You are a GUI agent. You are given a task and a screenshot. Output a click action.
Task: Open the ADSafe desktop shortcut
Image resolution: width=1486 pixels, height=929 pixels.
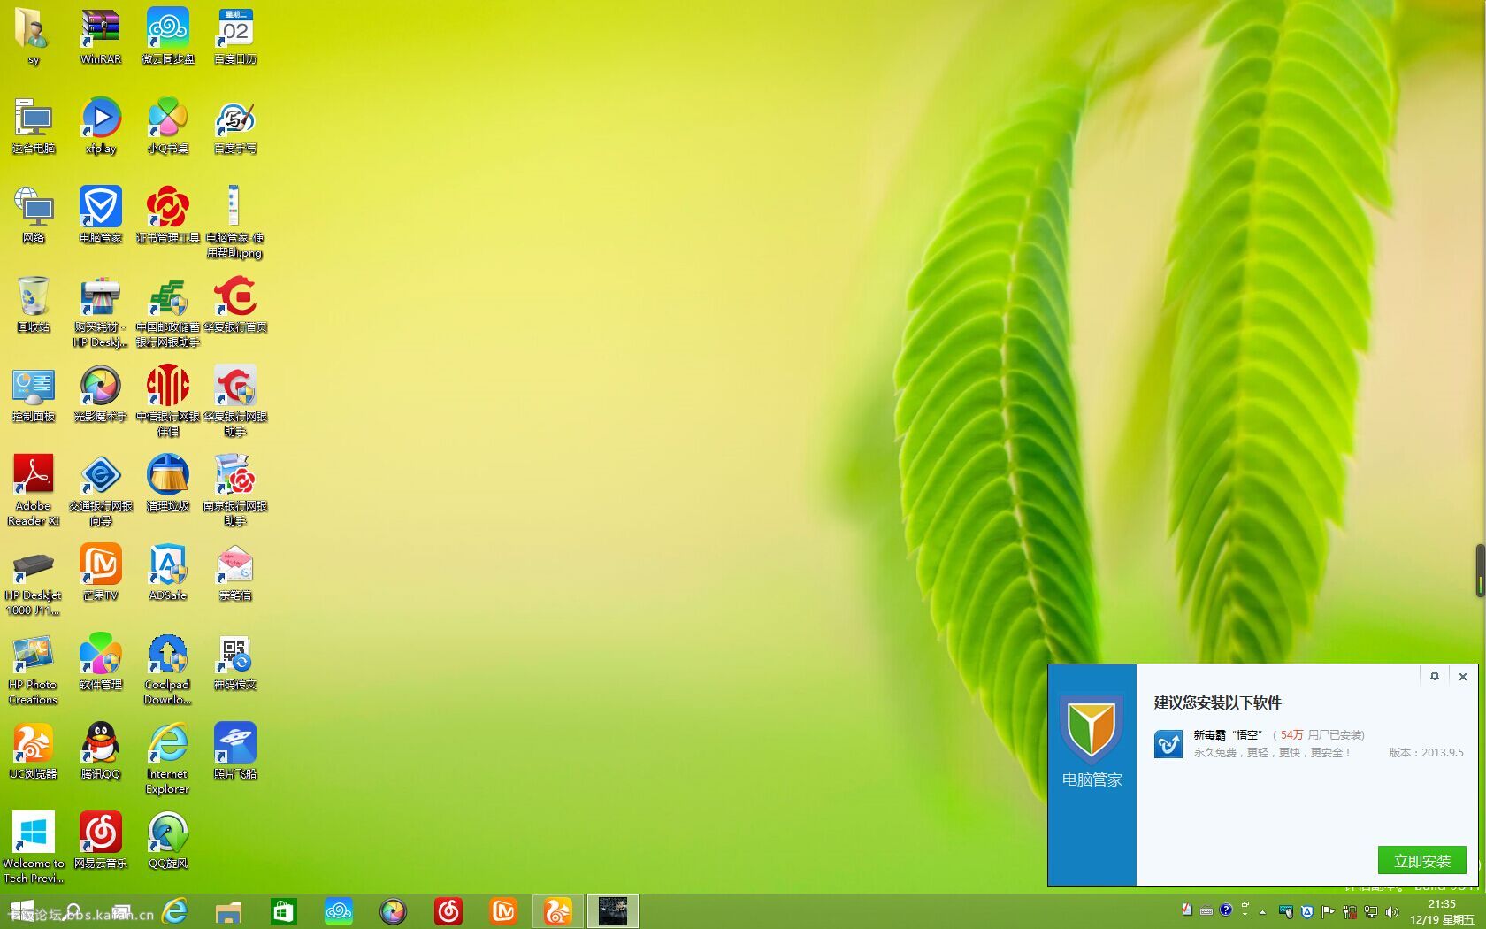point(168,572)
